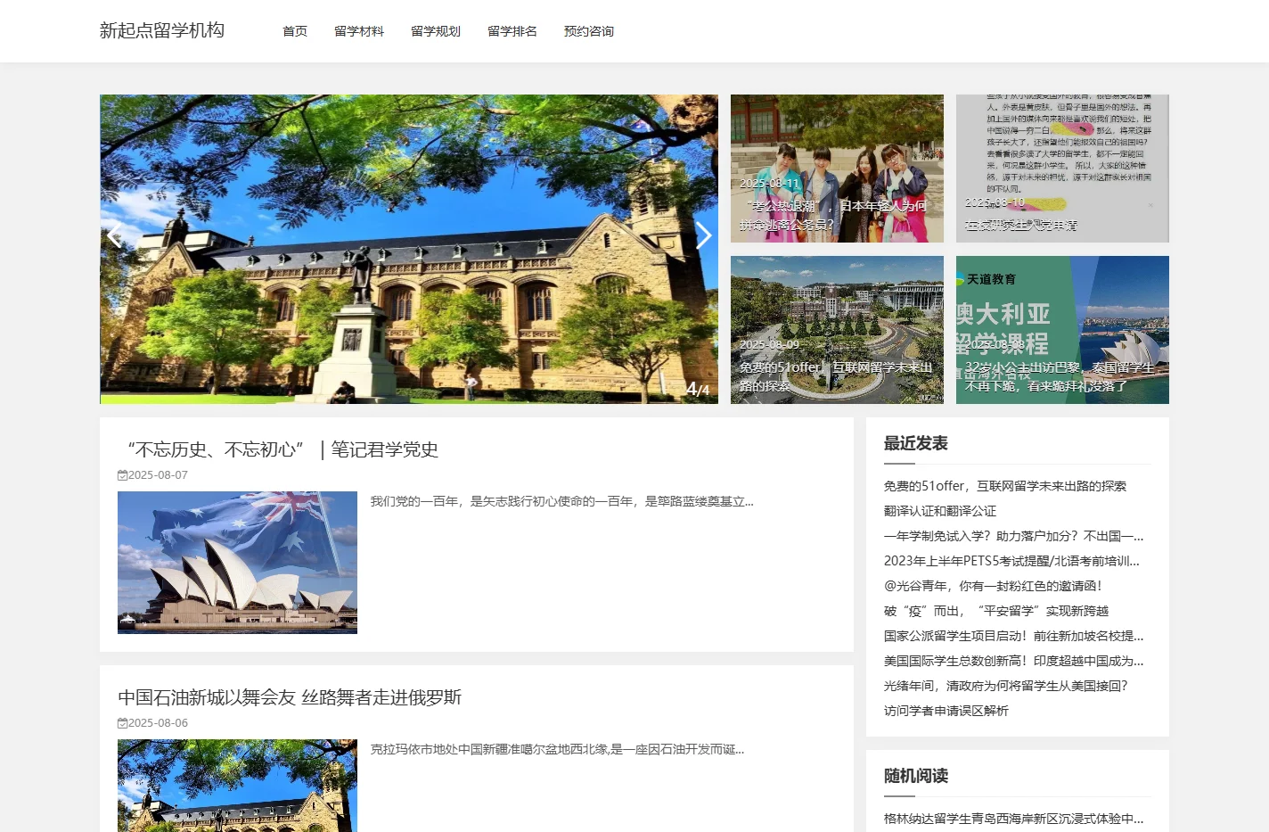
Task: Click the 2025-08-06 post date
Action: pos(158,723)
